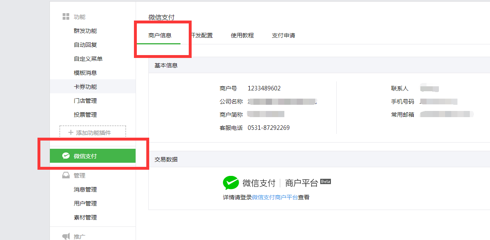The height and width of the screenshot is (240, 490).
Task: Open 自动回复 in sidebar
Action: tap(85, 45)
